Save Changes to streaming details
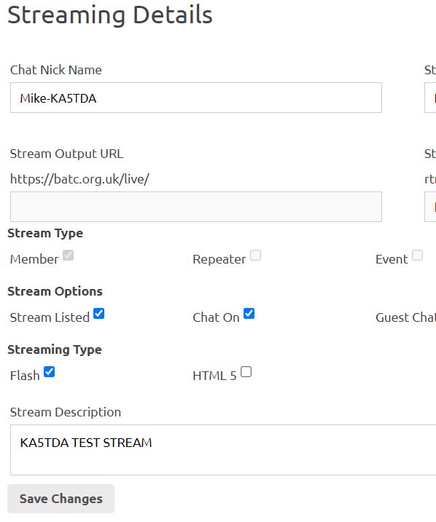This screenshot has height=522, width=436. (x=61, y=499)
